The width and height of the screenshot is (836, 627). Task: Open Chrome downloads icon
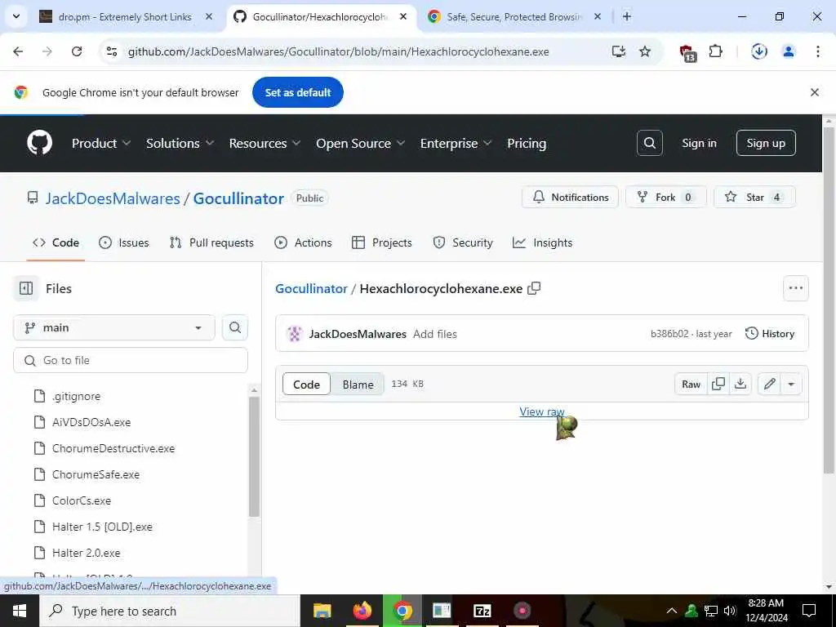pyautogui.click(x=758, y=51)
